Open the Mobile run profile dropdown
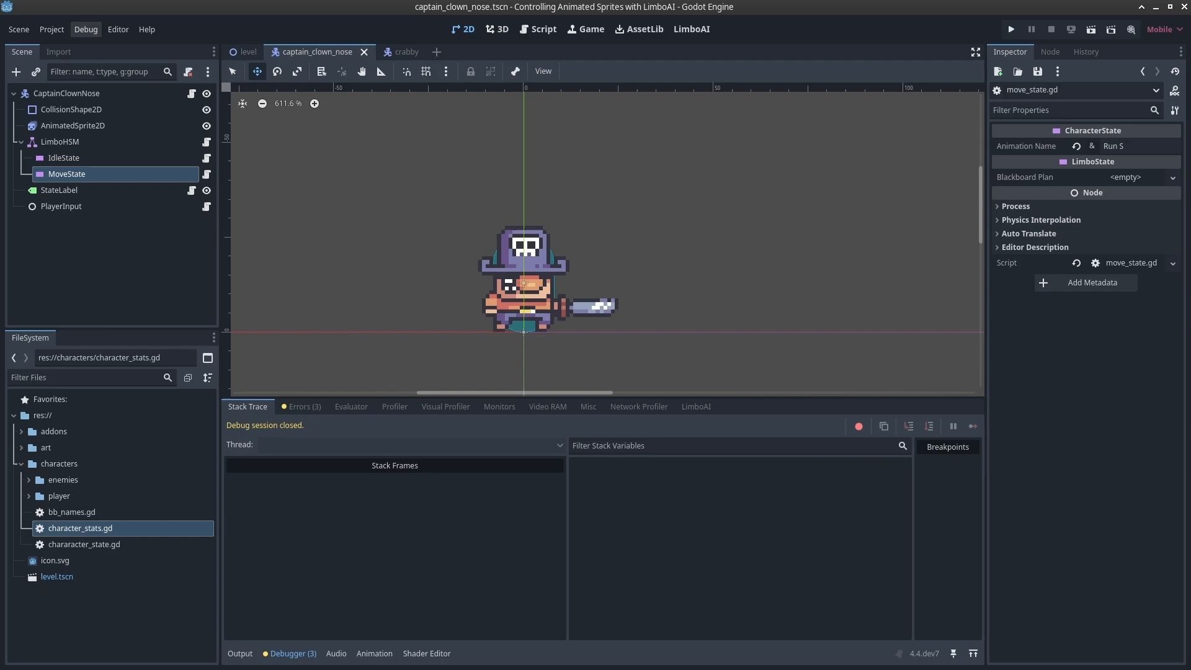This screenshot has height=670, width=1191. 1165,29
